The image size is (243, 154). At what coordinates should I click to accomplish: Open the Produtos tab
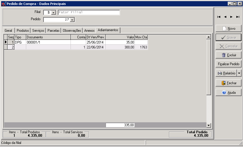[23, 31]
